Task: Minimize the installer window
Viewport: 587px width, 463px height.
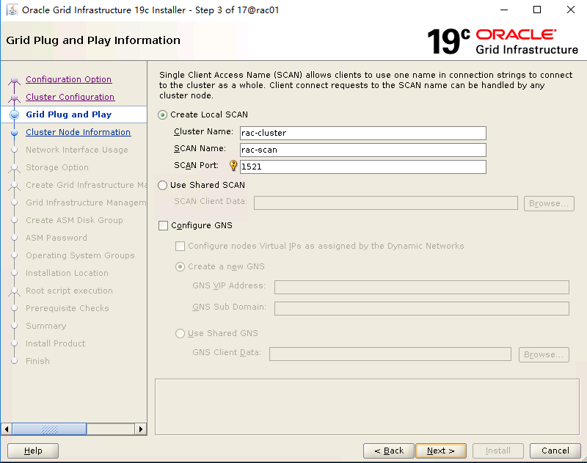Action: tap(504, 10)
